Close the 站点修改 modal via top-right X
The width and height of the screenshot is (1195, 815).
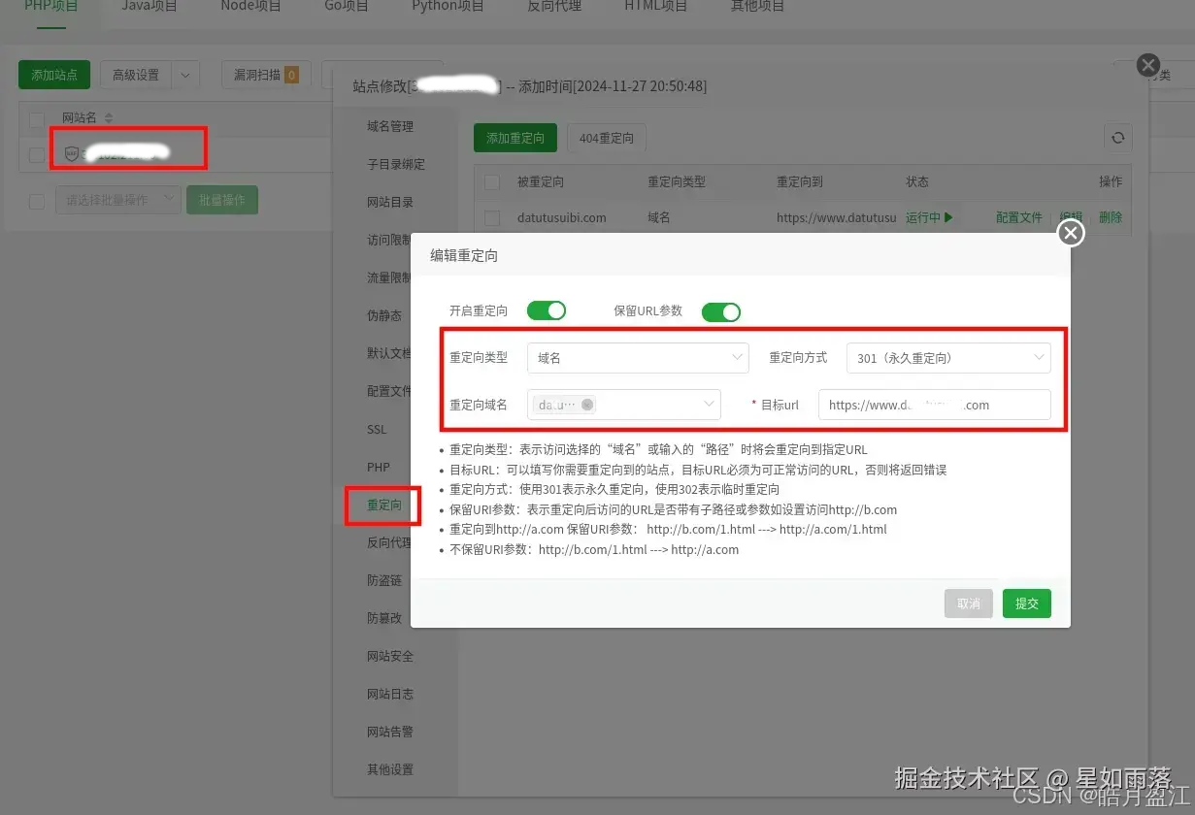tap(1148, 65)
